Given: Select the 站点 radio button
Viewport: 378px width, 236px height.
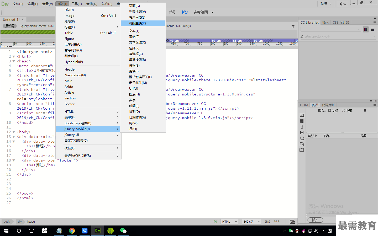Looking at the screenshot, I should (x=329, y=110).
